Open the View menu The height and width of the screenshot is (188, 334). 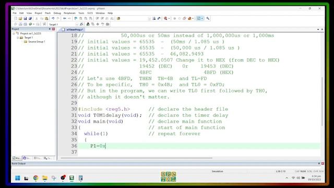click(x=29, y=13)
